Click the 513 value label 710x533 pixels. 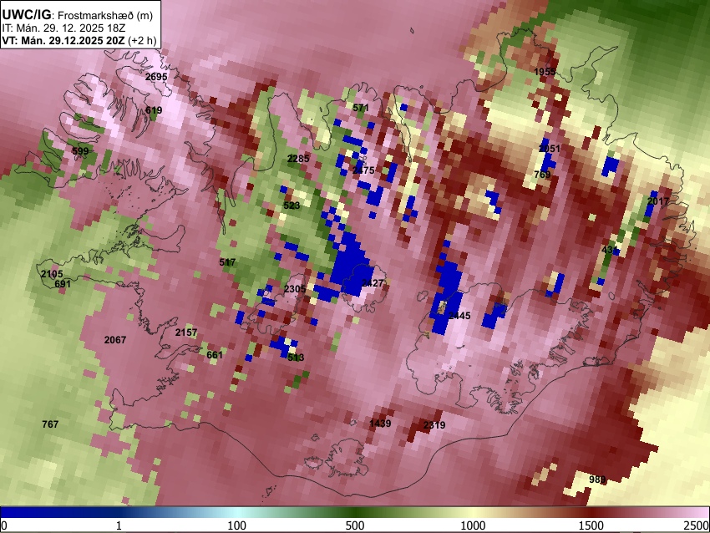[296, 358]
